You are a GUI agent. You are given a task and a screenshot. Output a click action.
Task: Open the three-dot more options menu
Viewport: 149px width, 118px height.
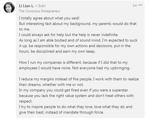point(140,5)
